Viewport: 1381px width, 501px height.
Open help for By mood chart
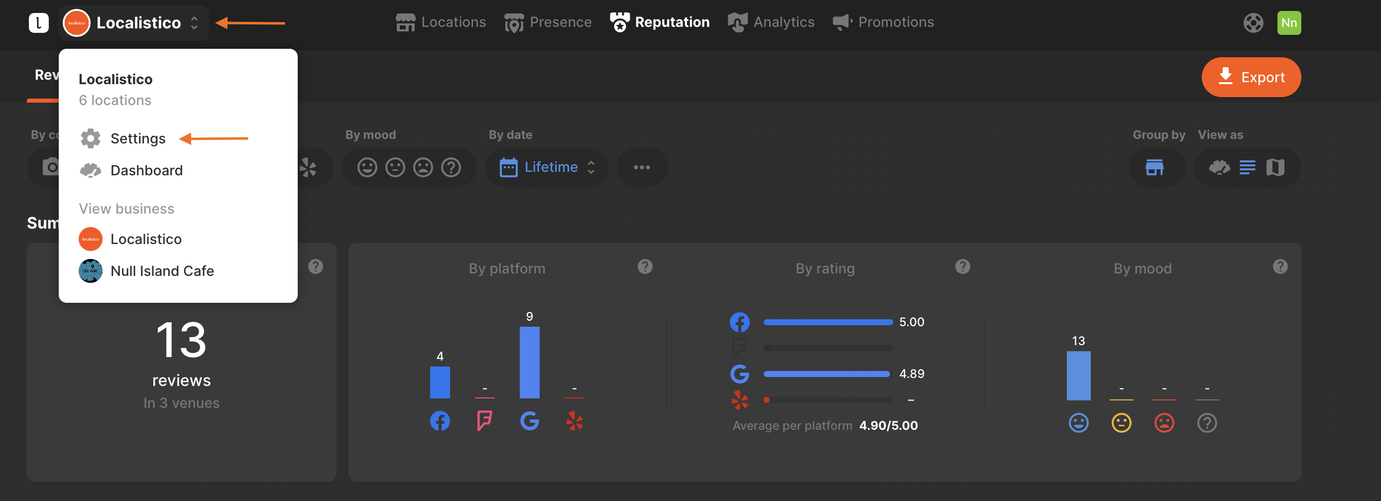[1279, 266]
